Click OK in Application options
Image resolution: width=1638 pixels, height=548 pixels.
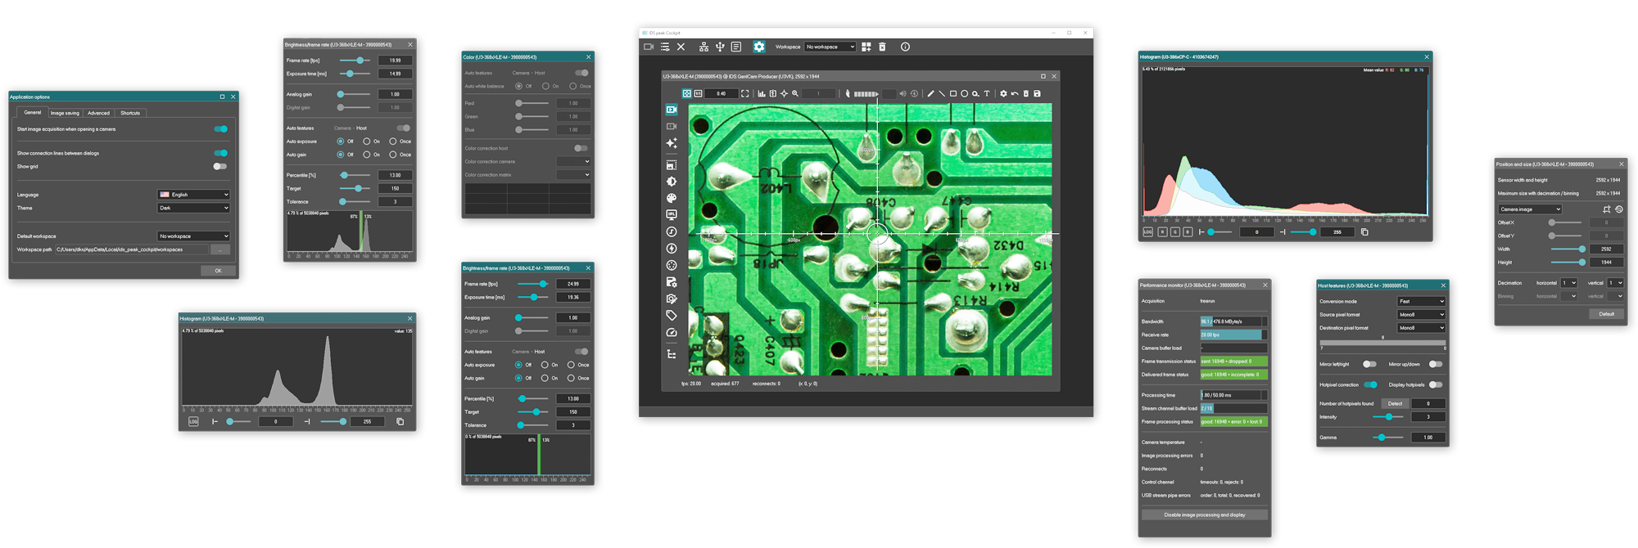click(x=218, y=271)
